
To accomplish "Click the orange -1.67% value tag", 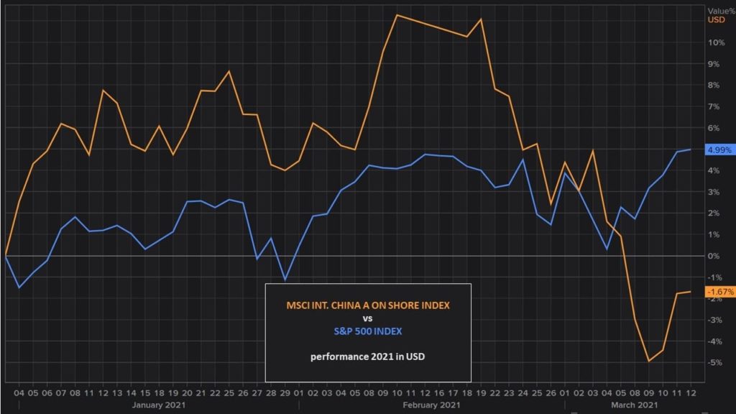I will (x=720, y=292).
